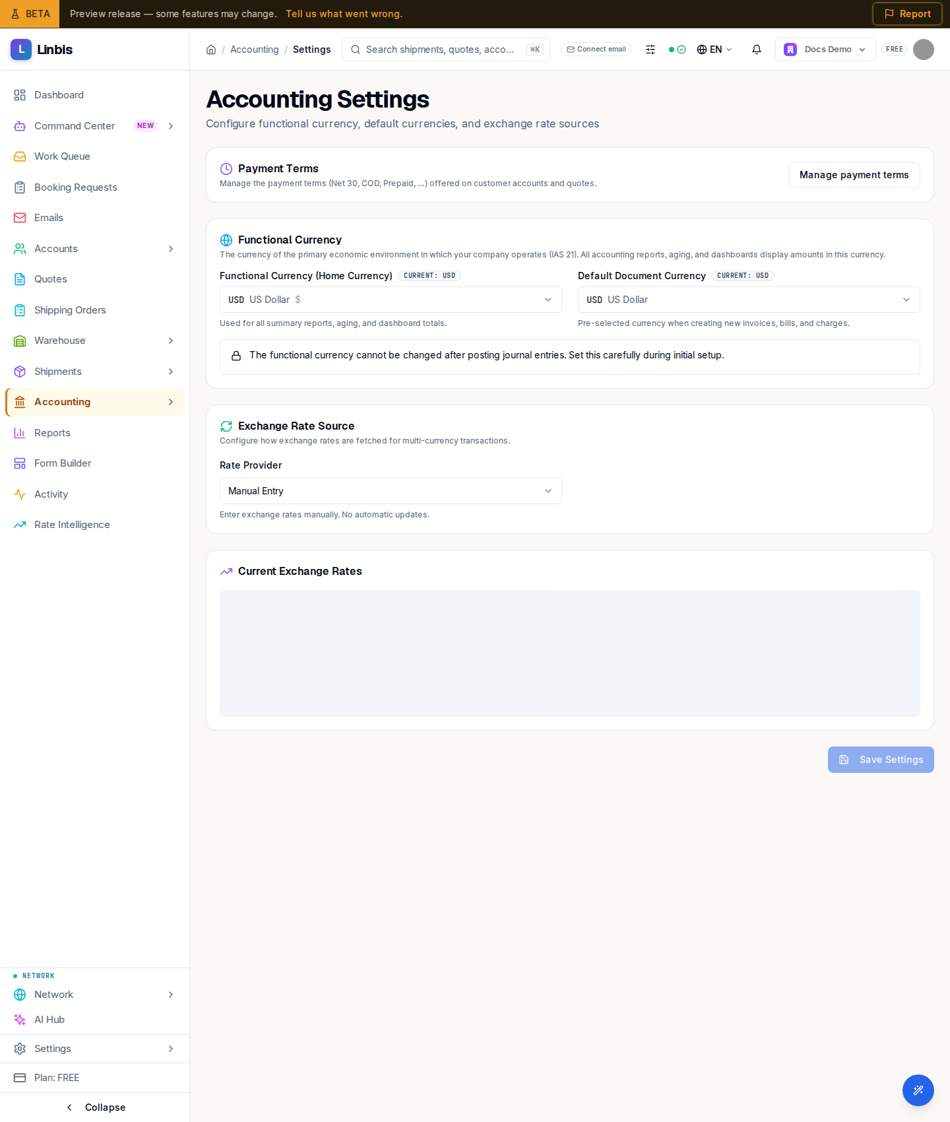950x1122 pixels.
Task: Click the Exchange Rate Source refresh icon
Action: tap(226, 426)
